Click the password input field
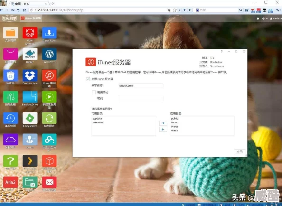Viewport: 282px width, 206px height. tap(141, 98)
